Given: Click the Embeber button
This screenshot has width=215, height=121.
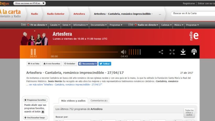Looking at the screenshot, I should [70, 64].
